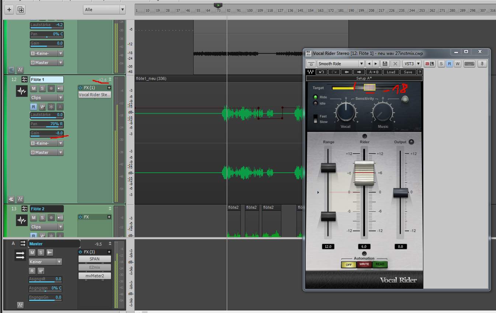The height and width of the screenshot is (313, 496).
Task: Open the EZmix plugin on Master
Action: click(x=94, y=267)
